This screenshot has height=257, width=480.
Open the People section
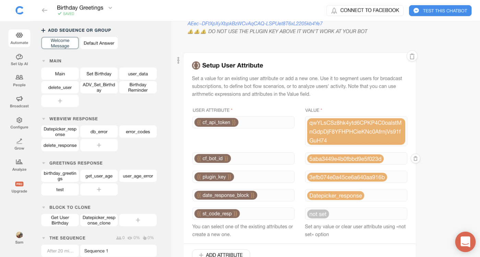19,81
